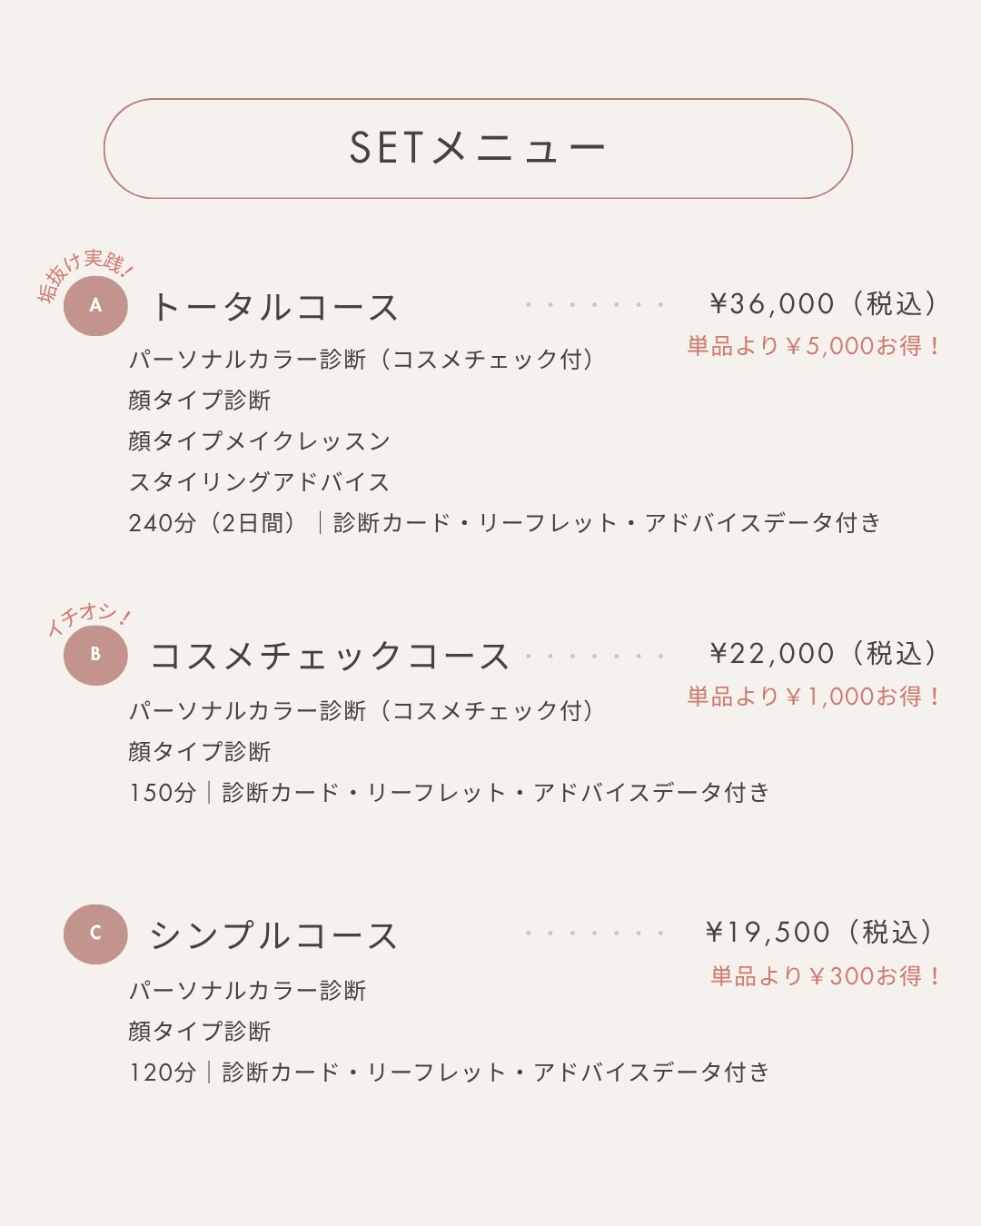Click the 単品より¥5,000お得 discount note
This screenshot has width=981, height=1226.
coord(814,346)
